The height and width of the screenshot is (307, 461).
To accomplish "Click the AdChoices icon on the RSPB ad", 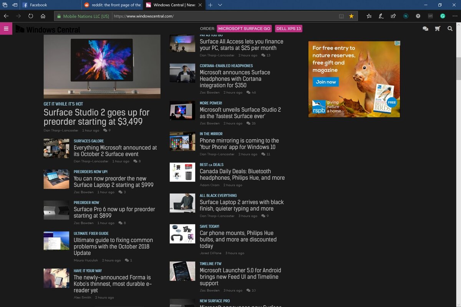I will coord(398,43).
